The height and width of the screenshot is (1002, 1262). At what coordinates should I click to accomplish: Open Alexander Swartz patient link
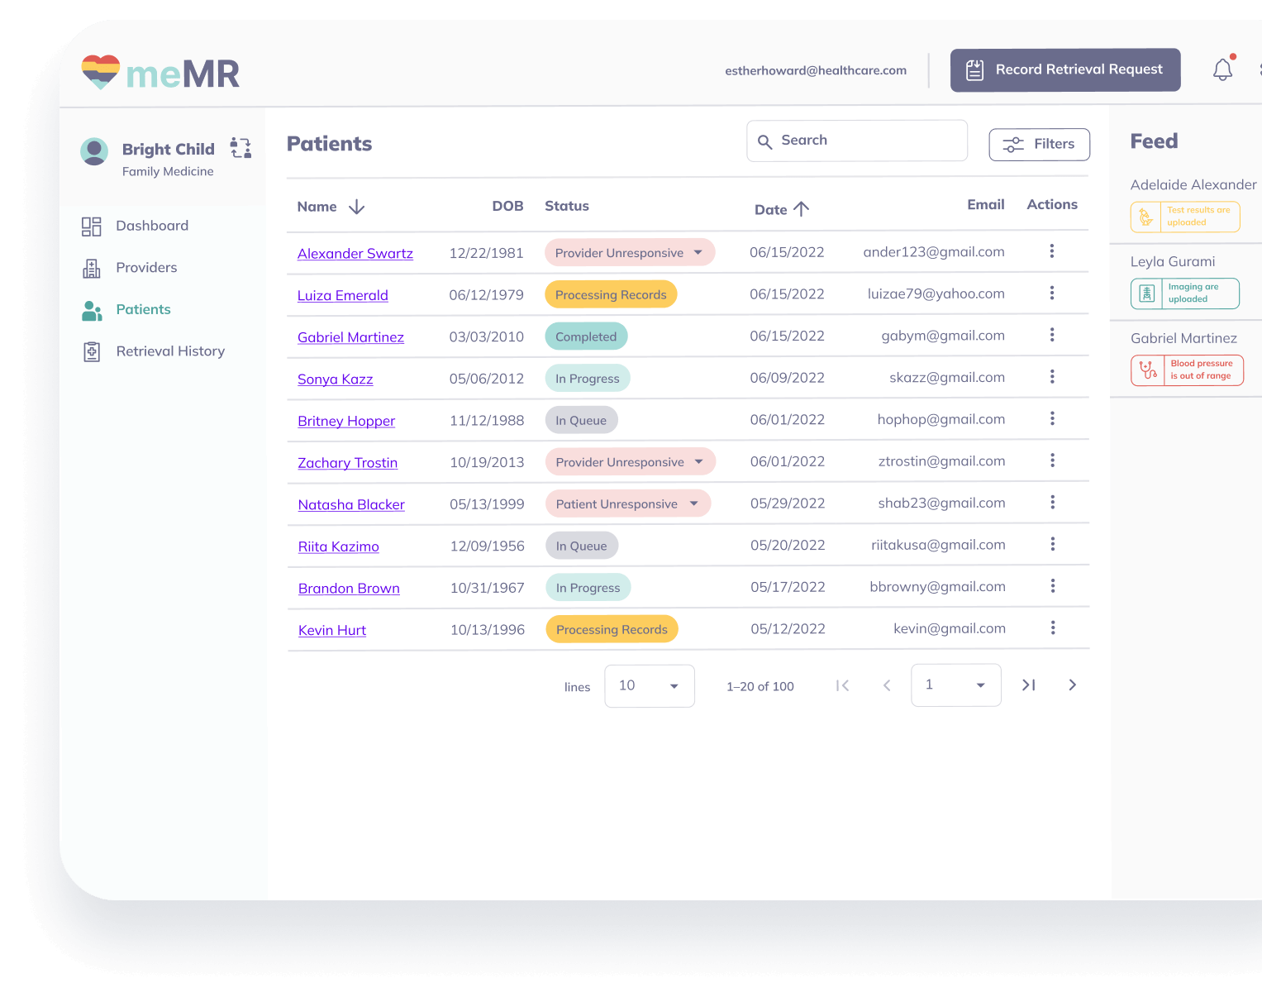[355, 254]
